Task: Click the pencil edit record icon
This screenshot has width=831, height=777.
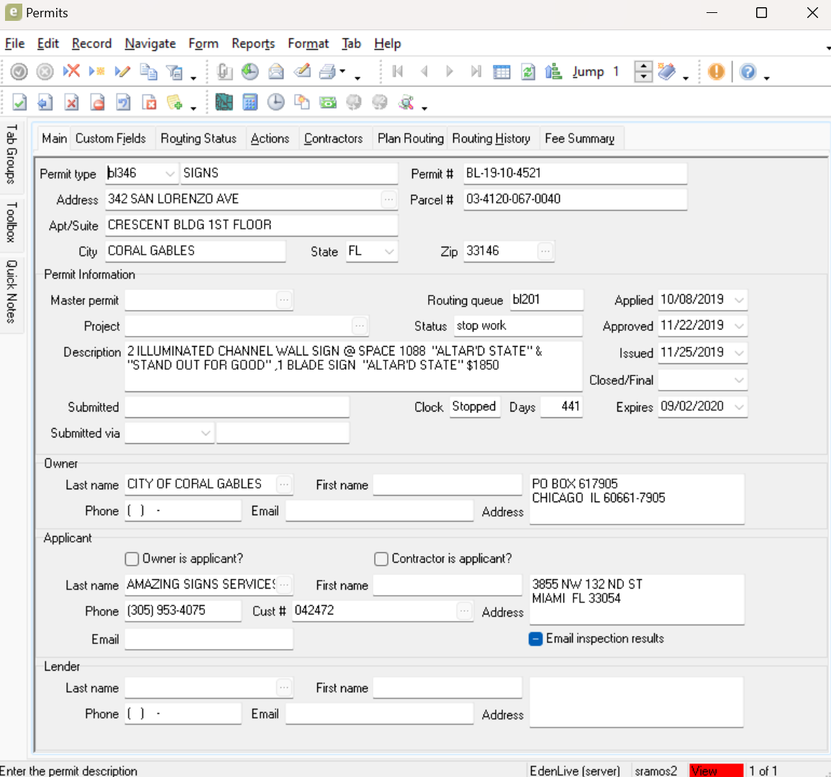Action: point(122,71)
